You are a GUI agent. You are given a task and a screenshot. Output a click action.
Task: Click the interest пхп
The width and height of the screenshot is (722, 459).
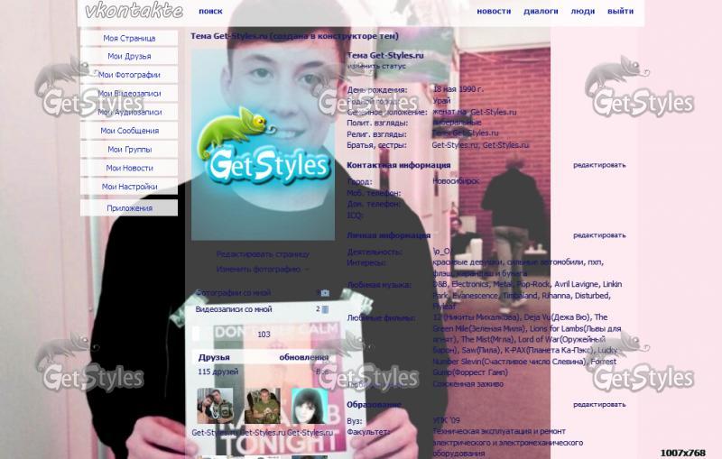point(595,262)
